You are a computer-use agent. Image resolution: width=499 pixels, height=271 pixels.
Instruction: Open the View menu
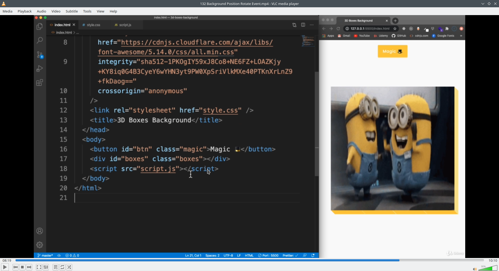(101, 11)
